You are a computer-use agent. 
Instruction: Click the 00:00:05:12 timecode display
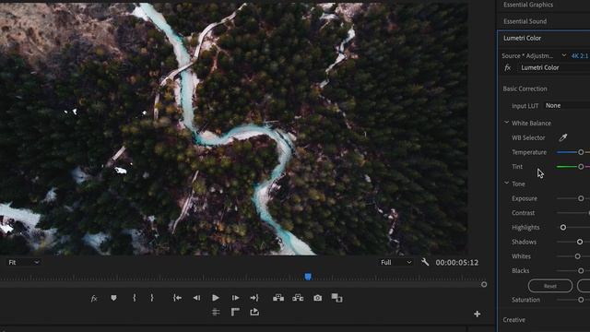457,262
